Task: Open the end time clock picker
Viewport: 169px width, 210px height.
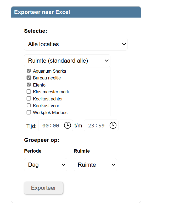Action: click(113, 126)
